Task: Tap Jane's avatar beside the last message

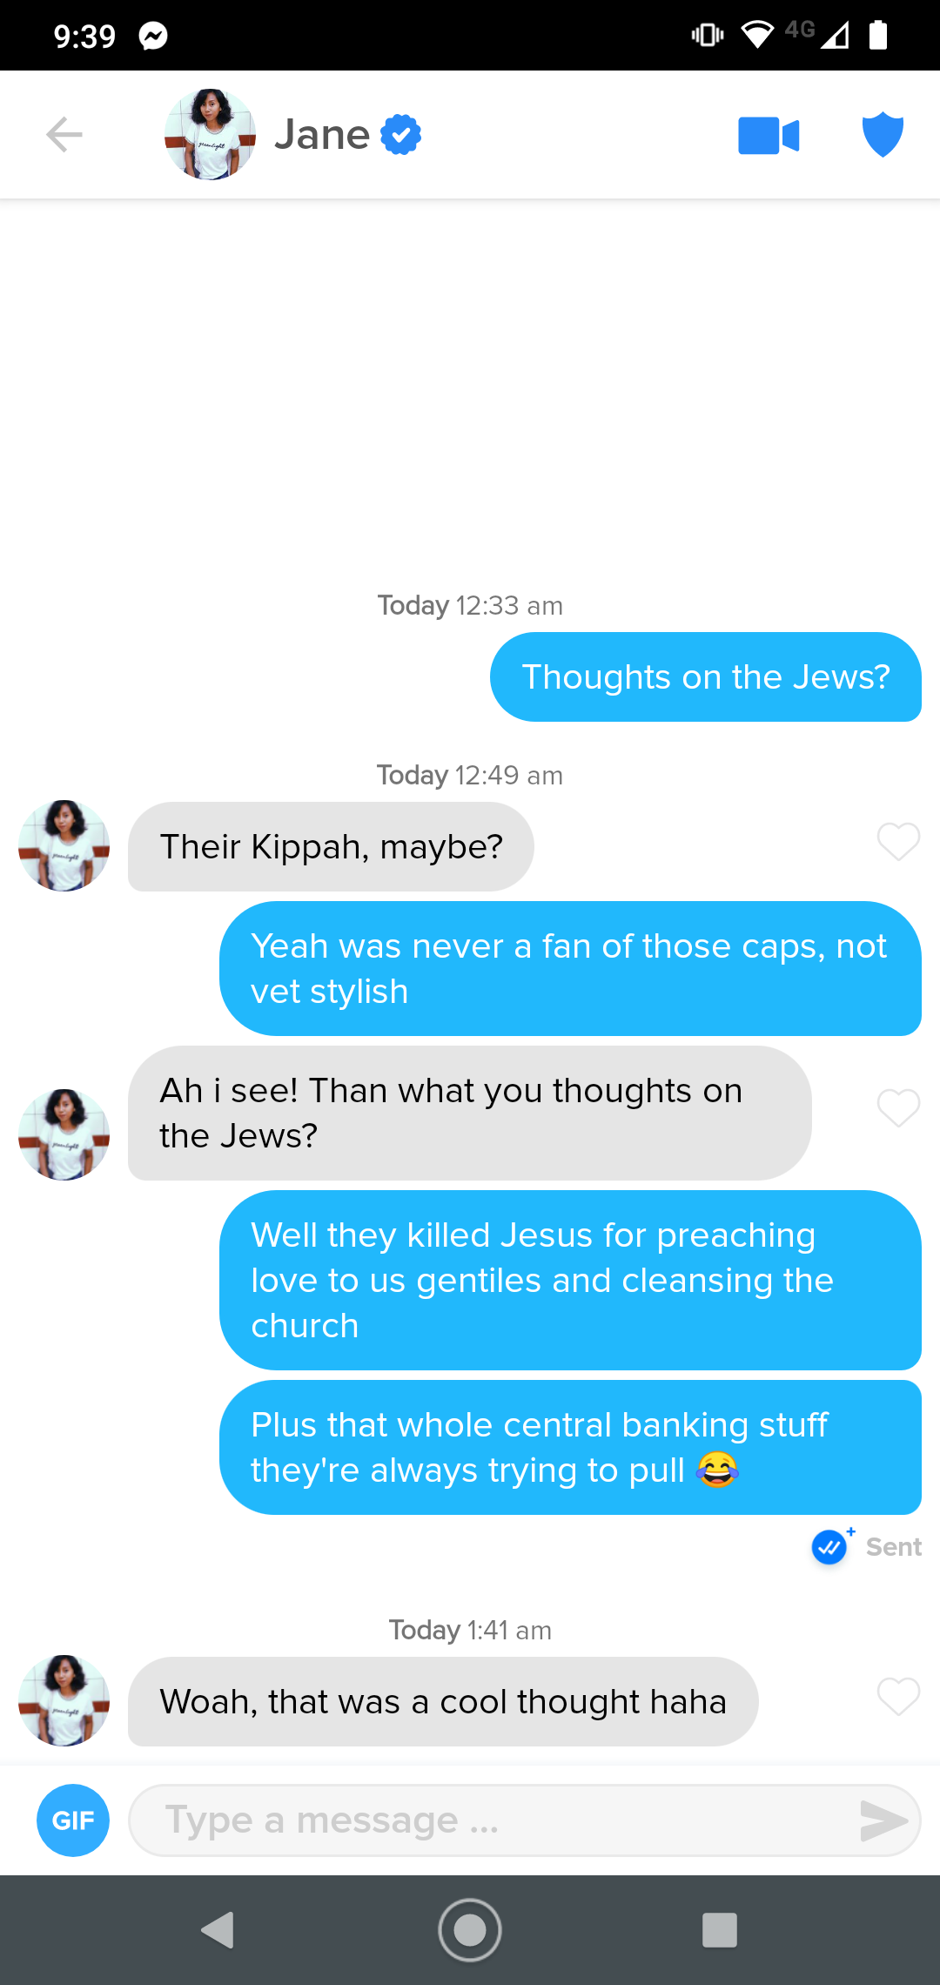Action: (x=64, y=1700)
